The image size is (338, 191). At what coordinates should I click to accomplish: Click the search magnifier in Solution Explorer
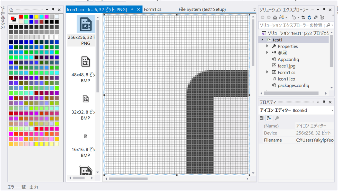point(328,25)
